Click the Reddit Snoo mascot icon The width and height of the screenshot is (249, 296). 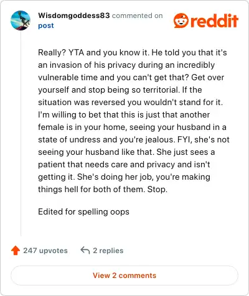point(181,21)
